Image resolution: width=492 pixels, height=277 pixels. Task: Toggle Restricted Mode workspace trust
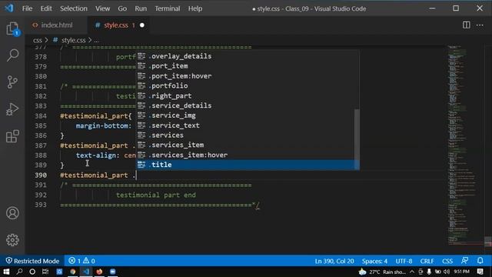(32, 261)
